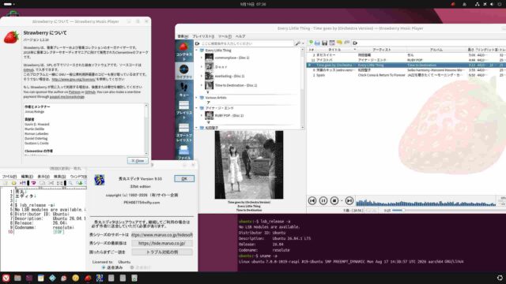Image resolution: width=506 pixels, height=284 pixels.
Task: Open the stop button dropdown arrow
Action: tap(342, 201)
